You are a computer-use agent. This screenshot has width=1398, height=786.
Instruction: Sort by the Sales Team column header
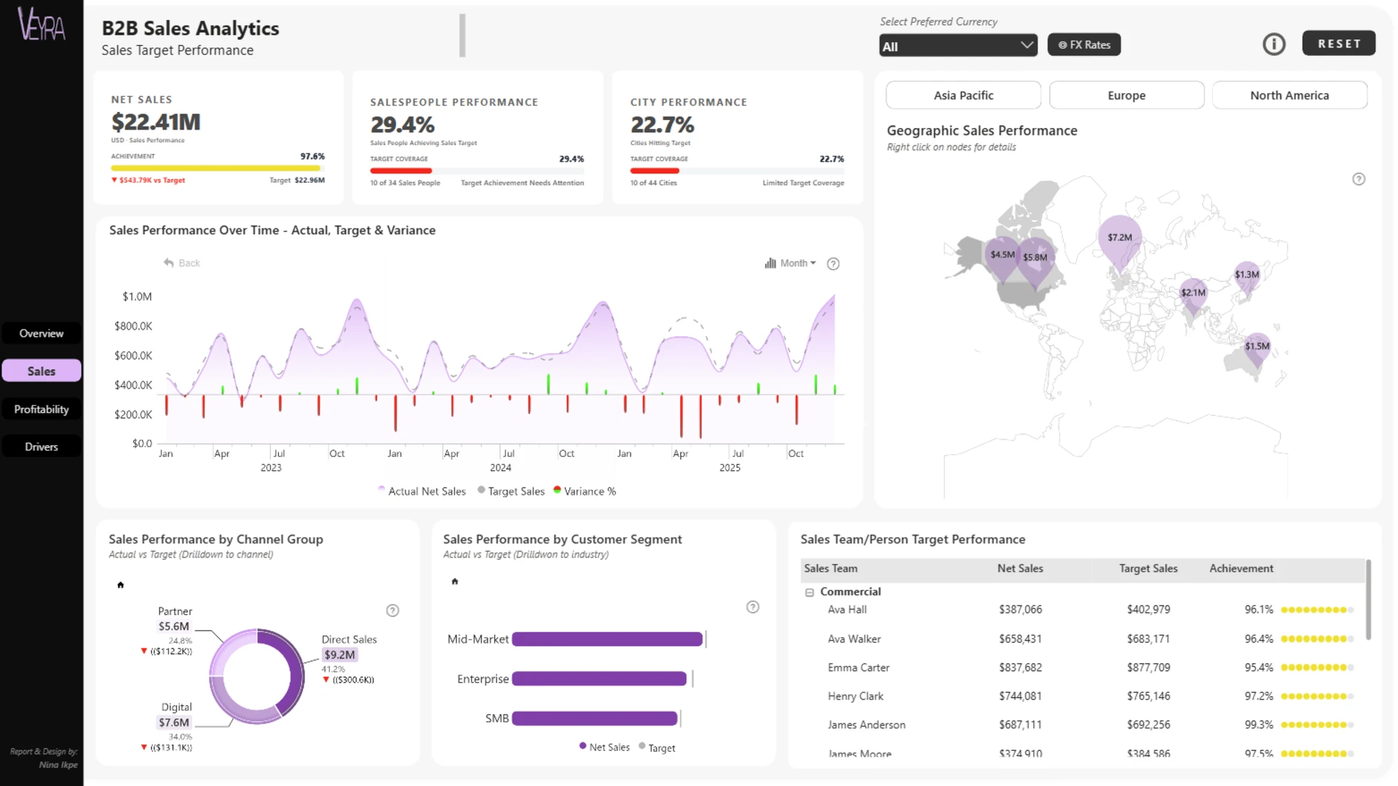pos(830,568)
